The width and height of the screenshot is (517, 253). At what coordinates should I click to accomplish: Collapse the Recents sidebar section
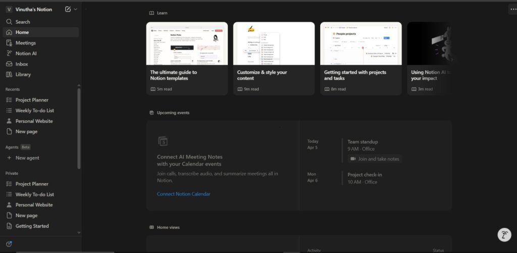click(x=13, y=89)
